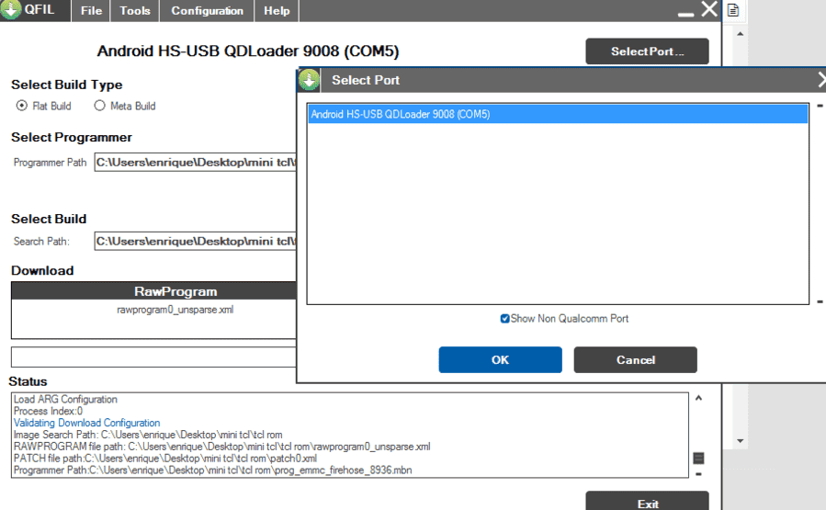The height and width of the screenshot is (510, 826).
Task: Click the SelectPort... button
Action: click(647, 51)
